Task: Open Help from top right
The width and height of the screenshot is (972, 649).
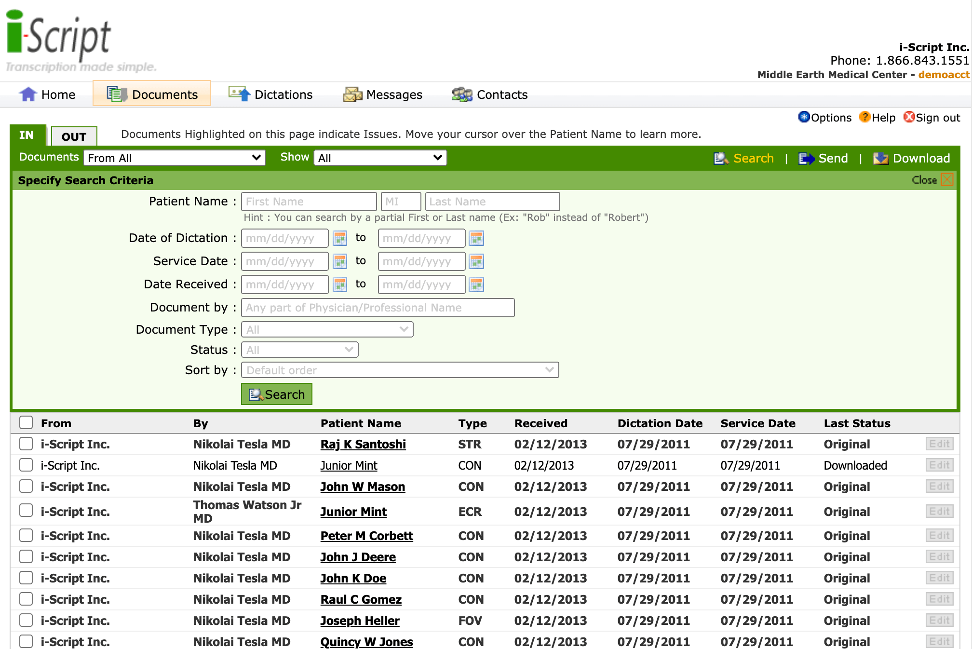Action: [x=865, y=117]
